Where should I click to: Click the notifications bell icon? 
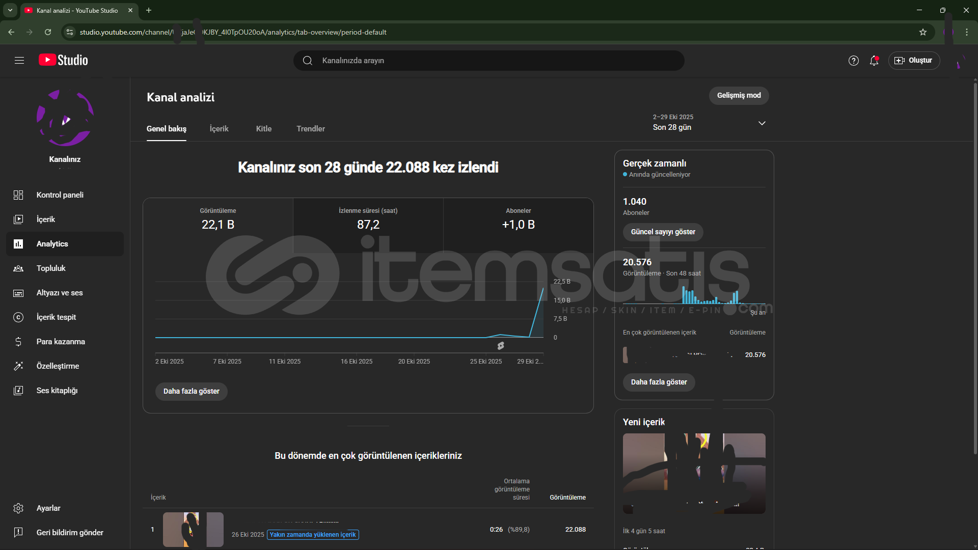pos(874,61)
